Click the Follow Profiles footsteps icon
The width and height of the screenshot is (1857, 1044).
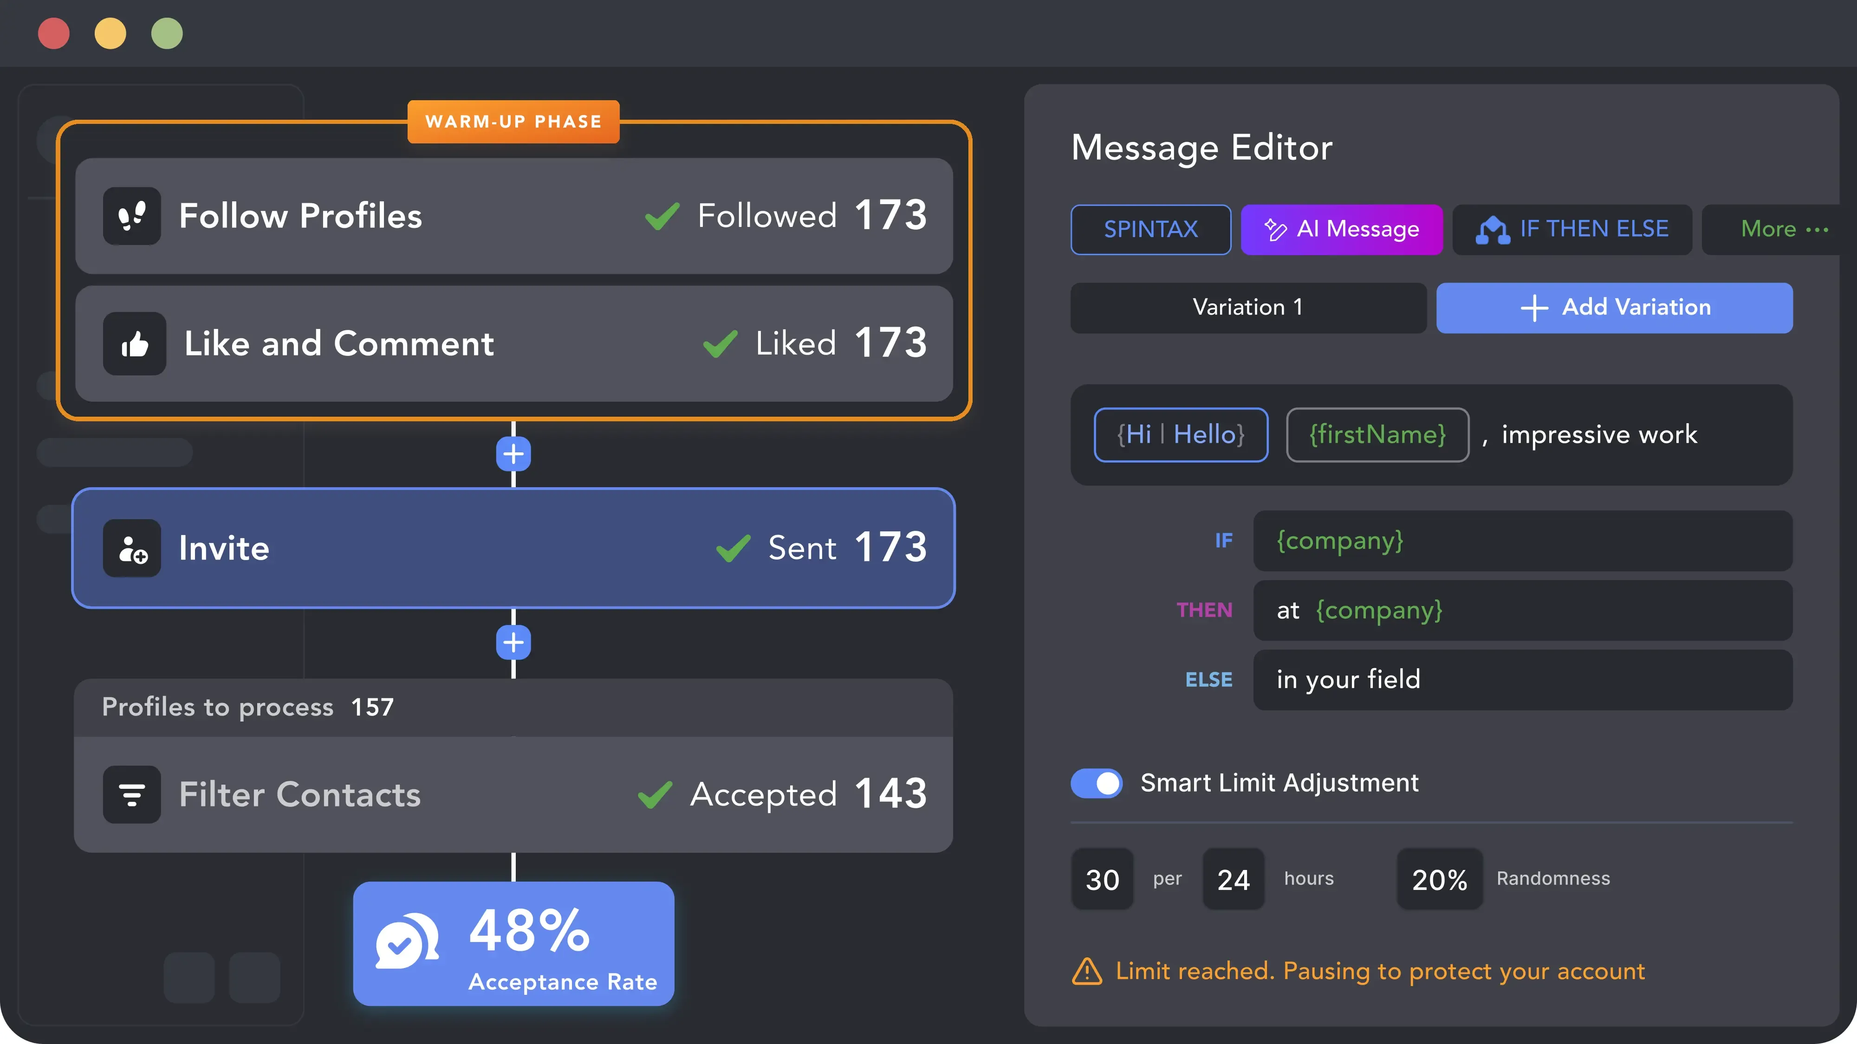tap(132, 215)
